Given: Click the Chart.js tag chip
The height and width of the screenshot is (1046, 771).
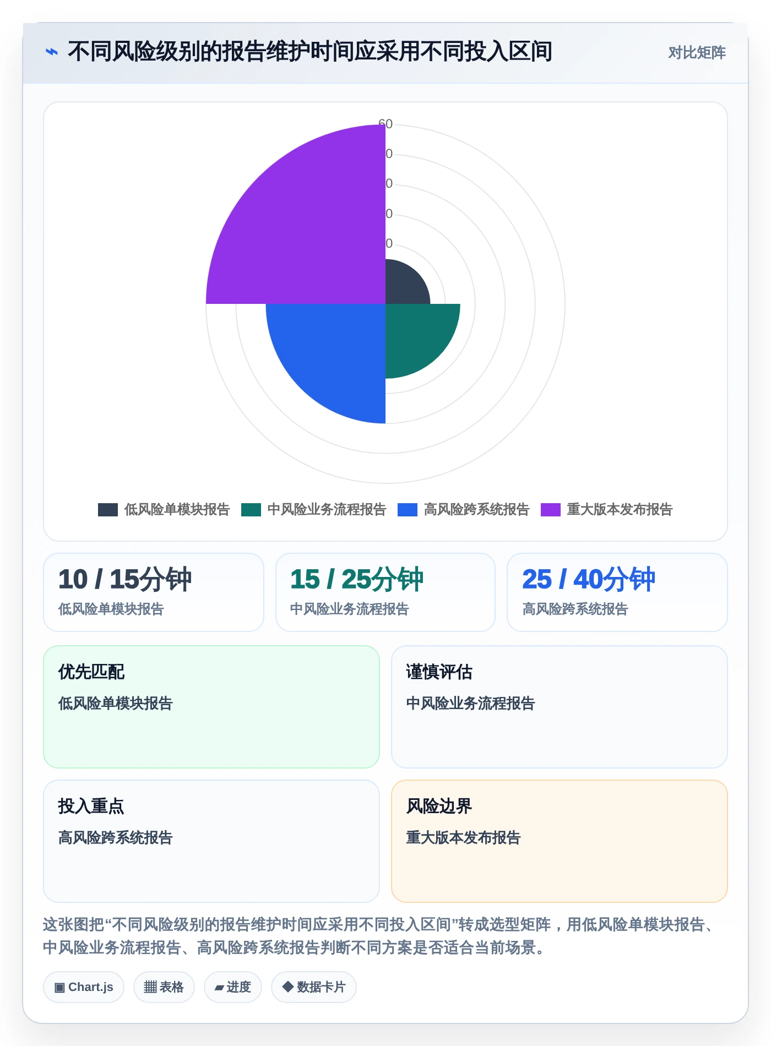Looking at the screenshot, I should 84,987.
